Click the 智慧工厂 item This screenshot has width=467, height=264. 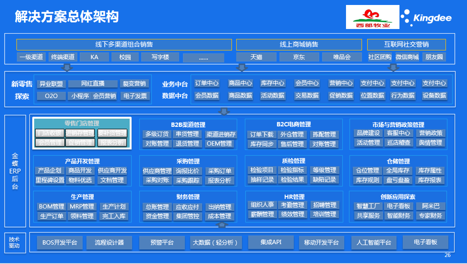pyautogui.click(x=368, y=206)
